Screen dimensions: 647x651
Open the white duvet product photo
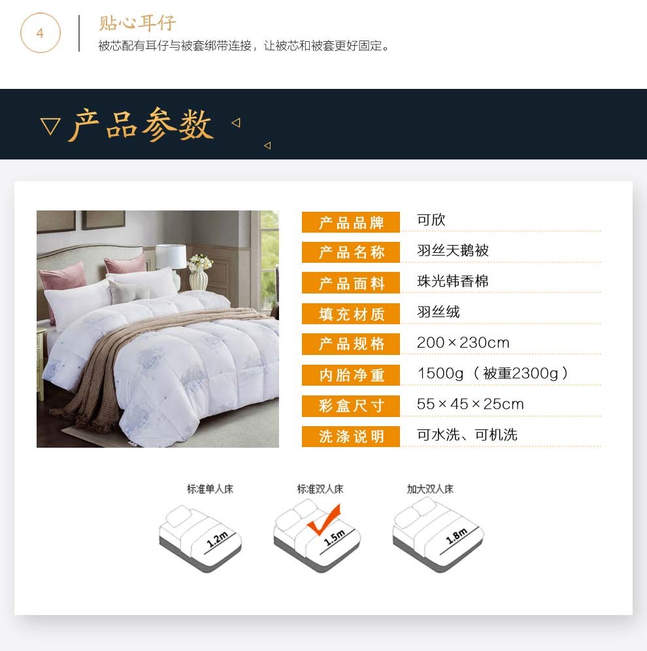click(158, 329)
